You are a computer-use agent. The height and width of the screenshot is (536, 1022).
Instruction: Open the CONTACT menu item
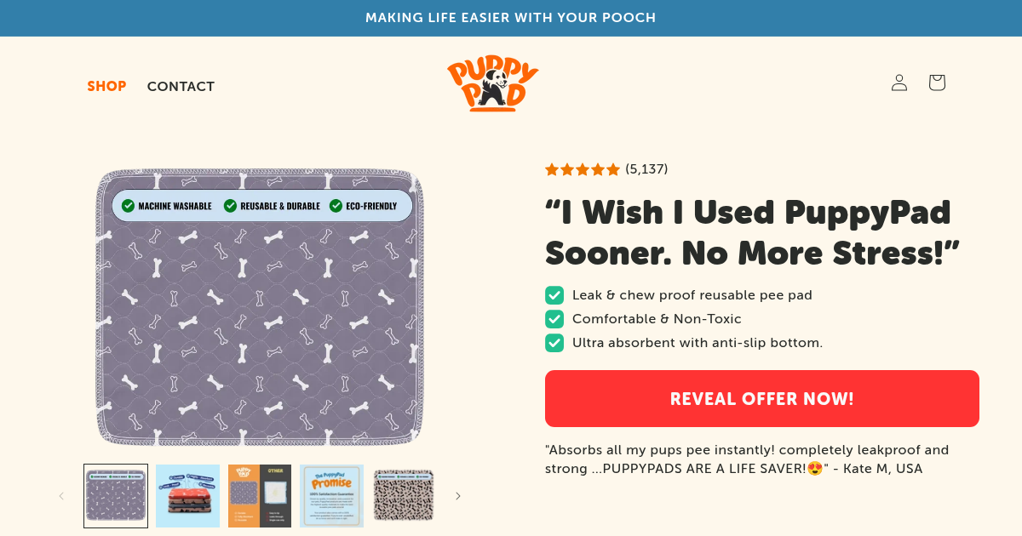tap(181, 86)
